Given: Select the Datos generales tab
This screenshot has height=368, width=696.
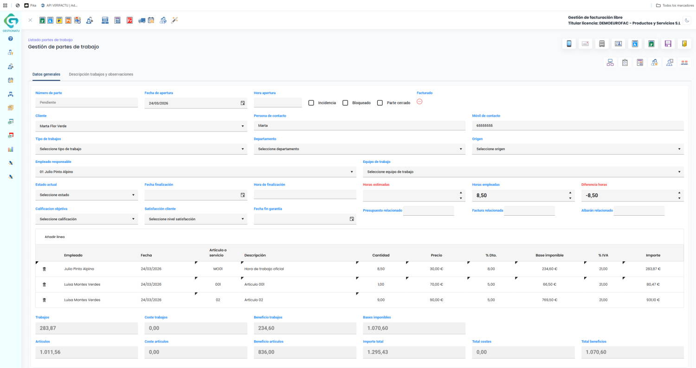Looking at the screenshot, I should (x=46, y=74).
